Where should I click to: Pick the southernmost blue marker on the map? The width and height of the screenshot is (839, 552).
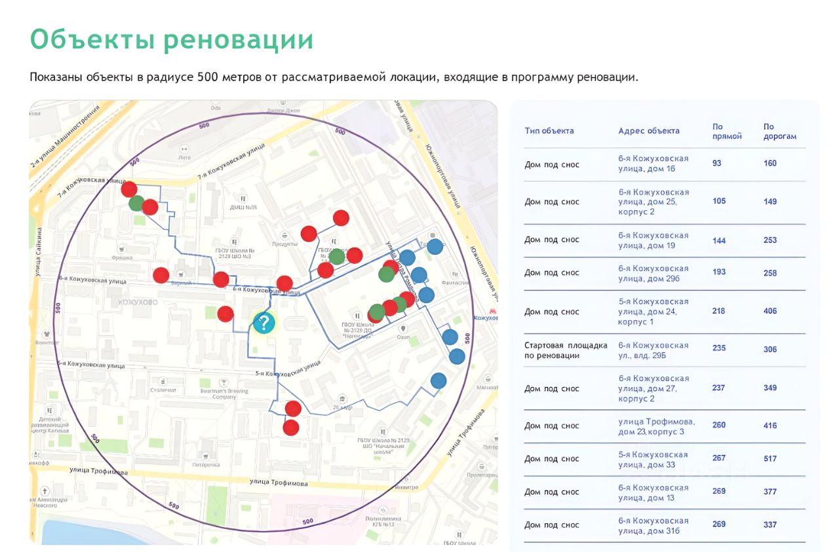coord(439,380)
